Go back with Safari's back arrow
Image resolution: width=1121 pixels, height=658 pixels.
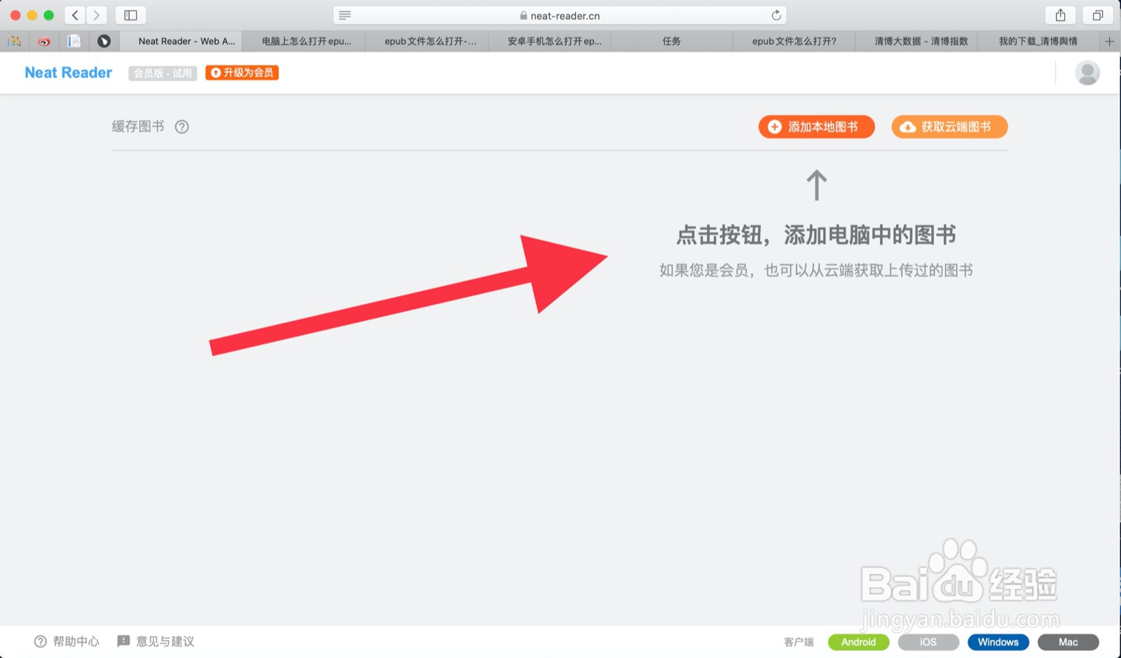coord(75,15)
